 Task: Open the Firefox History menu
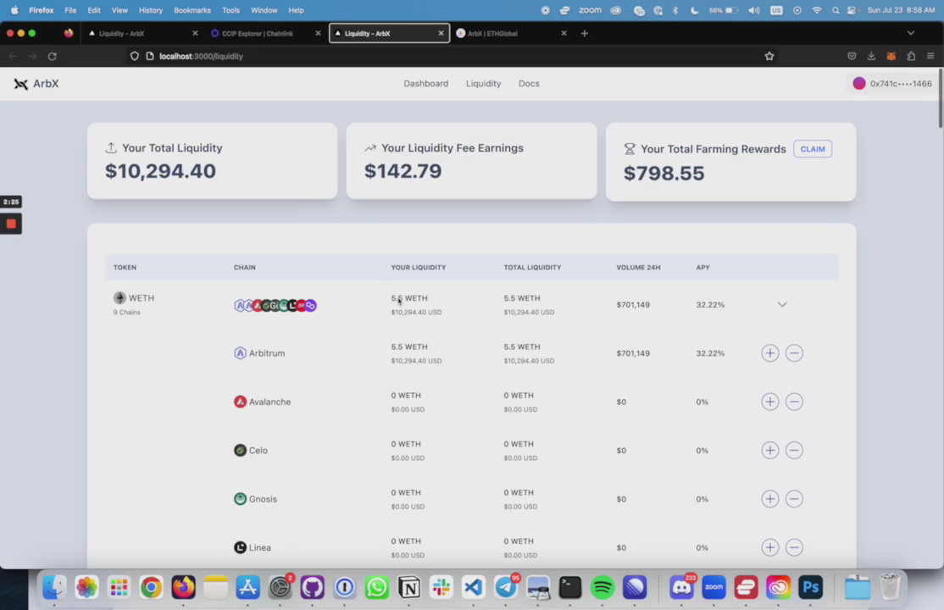(x=151, y=10)
